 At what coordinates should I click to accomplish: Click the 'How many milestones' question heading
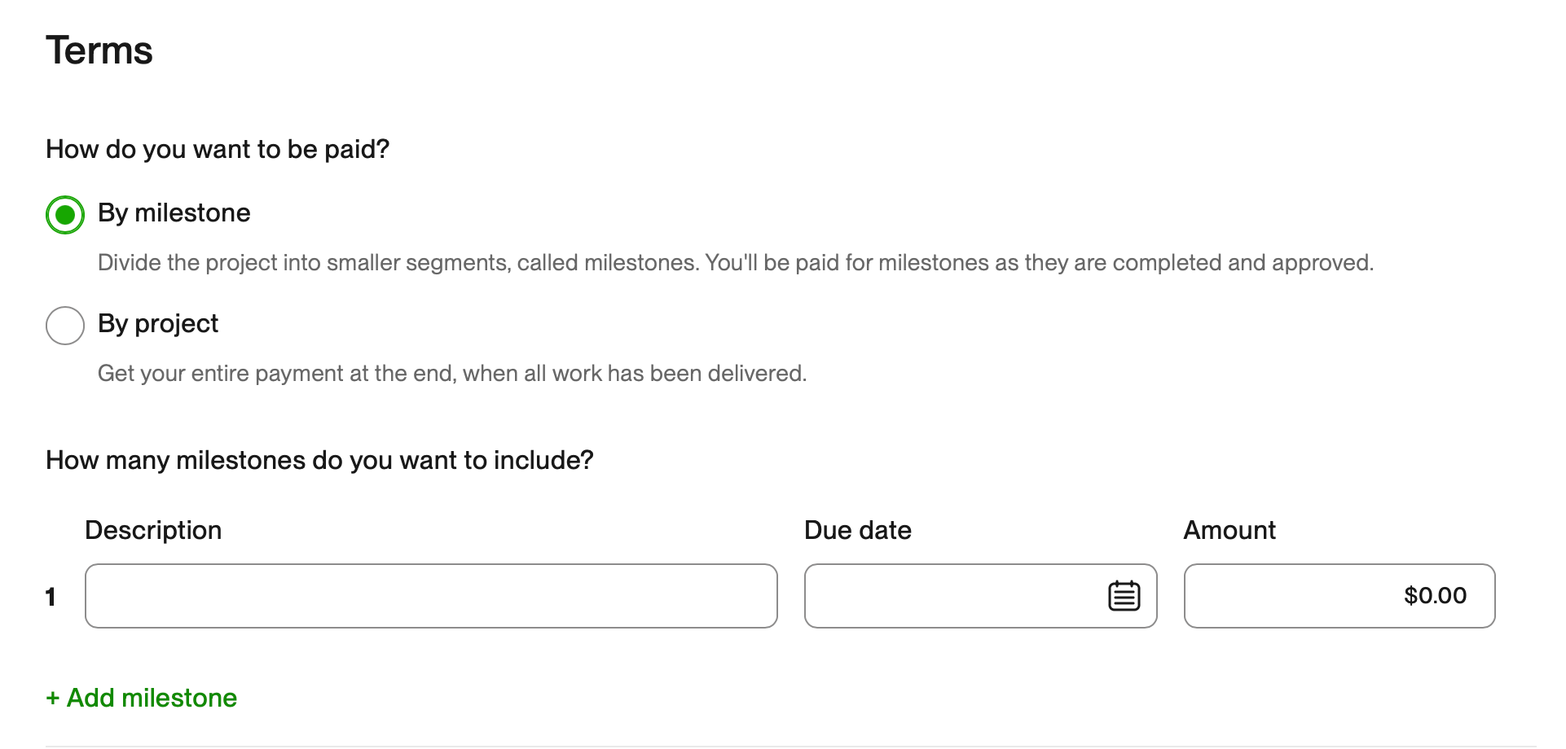point(319,460)
